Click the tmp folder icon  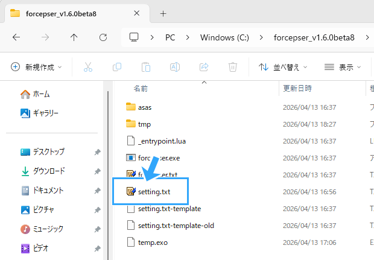click(x=131, y=124)
